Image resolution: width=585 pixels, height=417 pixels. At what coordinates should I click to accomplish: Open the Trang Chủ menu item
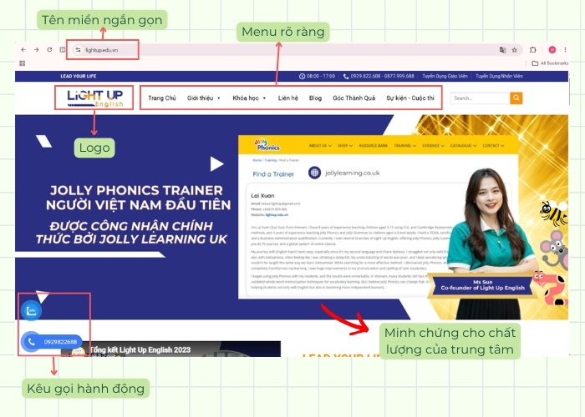[162, 98]
